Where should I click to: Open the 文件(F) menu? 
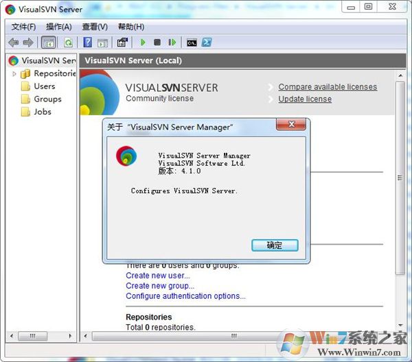click(x=23, y=27)
